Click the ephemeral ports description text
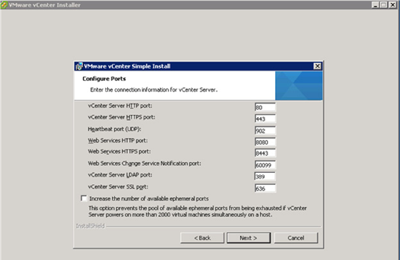Viewport: 400px width, 260px height. (x=198, y=211)
